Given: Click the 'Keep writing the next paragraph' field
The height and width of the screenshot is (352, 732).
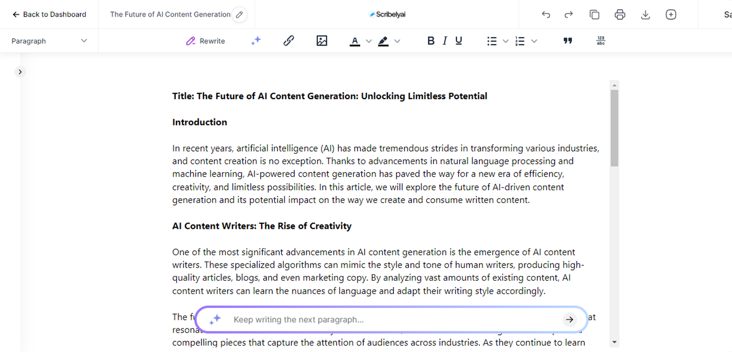Looking at the screenshot, I should click(x=391, y=320).
